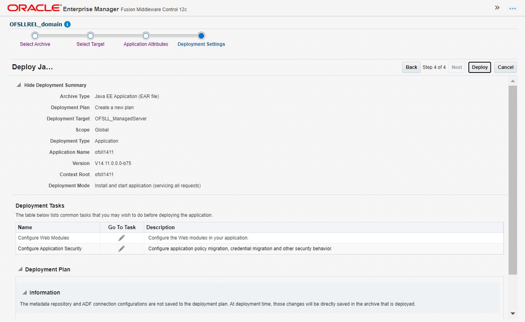Go to the Application Attributes step
525x322 pixels.
tap(146, 44)
